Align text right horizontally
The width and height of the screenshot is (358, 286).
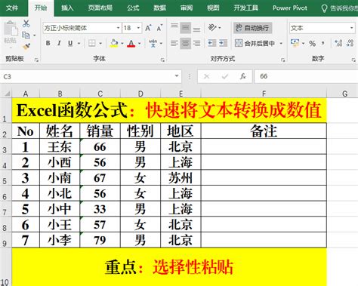pos(196,43)
